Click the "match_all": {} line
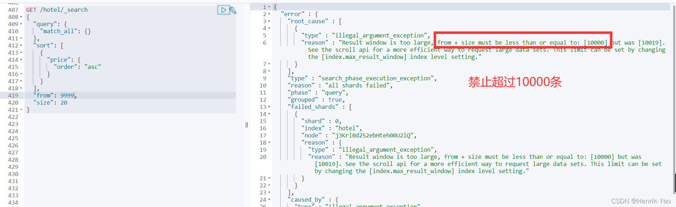This screenshot has height=207, width=676. [65, 31]
